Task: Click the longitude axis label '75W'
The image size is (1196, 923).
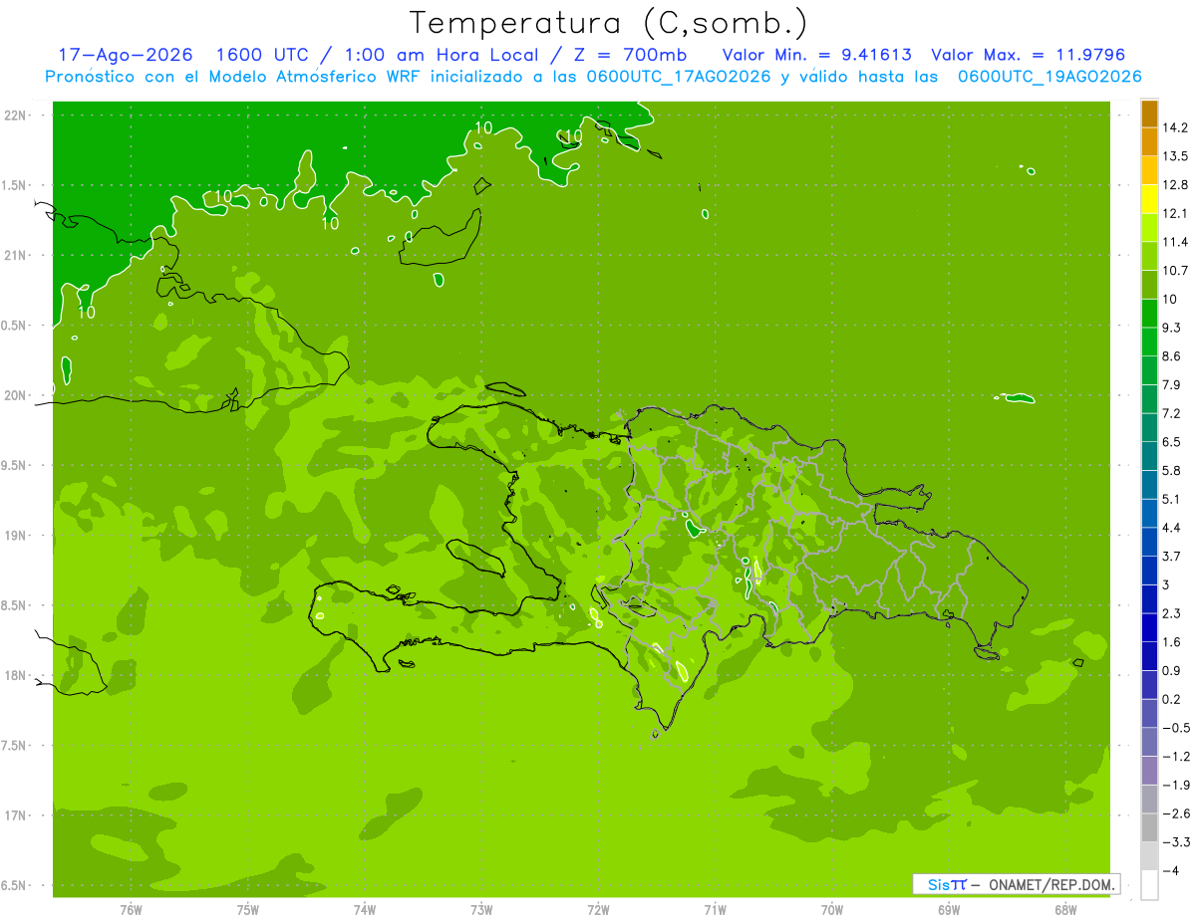Action: (x=248, y=910)
